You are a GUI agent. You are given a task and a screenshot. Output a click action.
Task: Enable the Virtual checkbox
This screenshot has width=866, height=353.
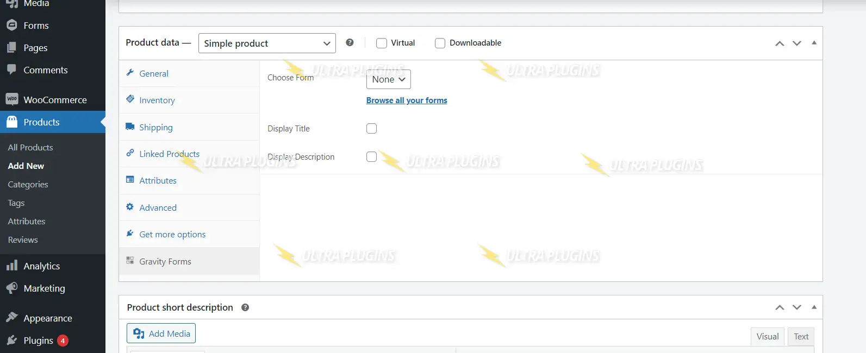point(382,43)
